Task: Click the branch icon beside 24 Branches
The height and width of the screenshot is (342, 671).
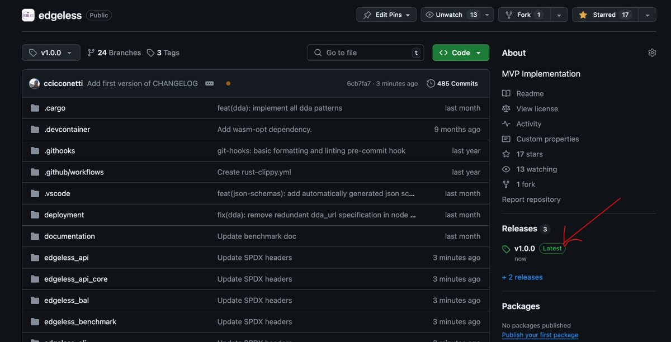Action: [x=91, y=53]
